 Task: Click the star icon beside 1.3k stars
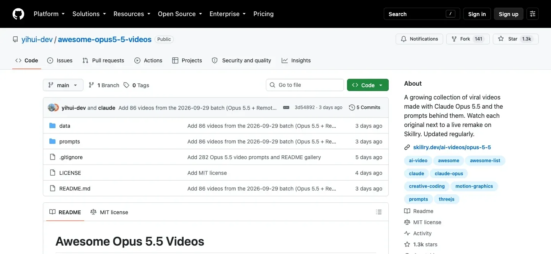(x=407, y=244)
